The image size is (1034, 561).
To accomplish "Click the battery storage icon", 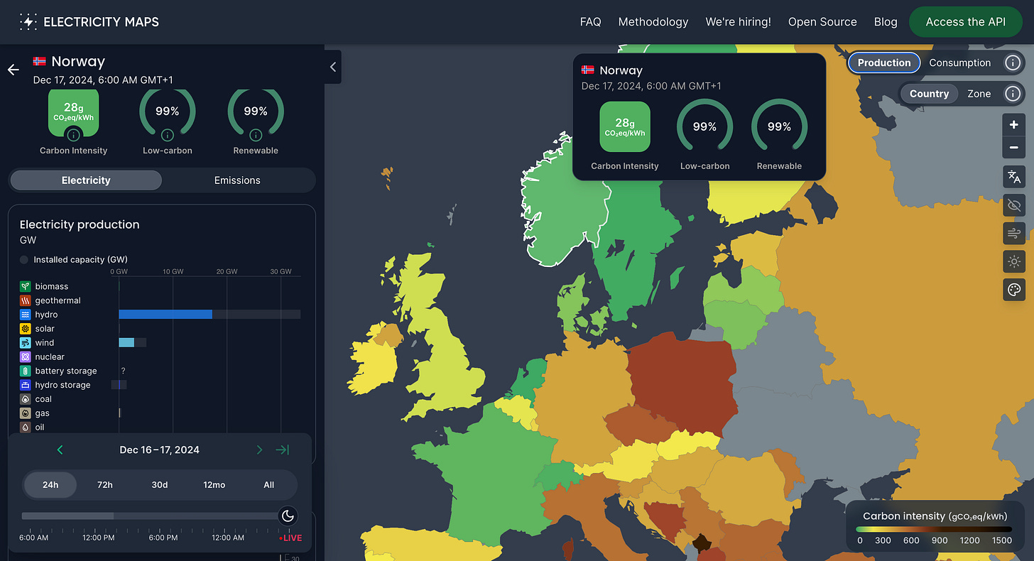I will tap(26, 371).
